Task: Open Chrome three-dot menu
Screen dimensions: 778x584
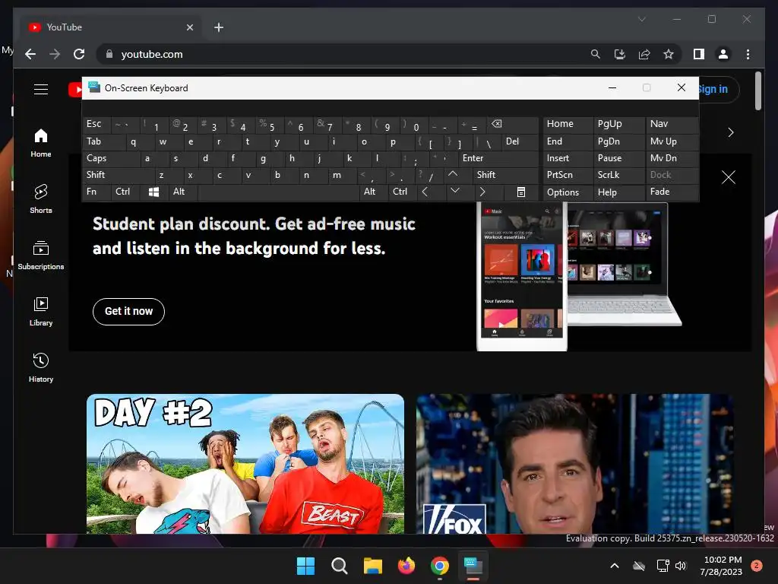Action: [x=748, y=54]
